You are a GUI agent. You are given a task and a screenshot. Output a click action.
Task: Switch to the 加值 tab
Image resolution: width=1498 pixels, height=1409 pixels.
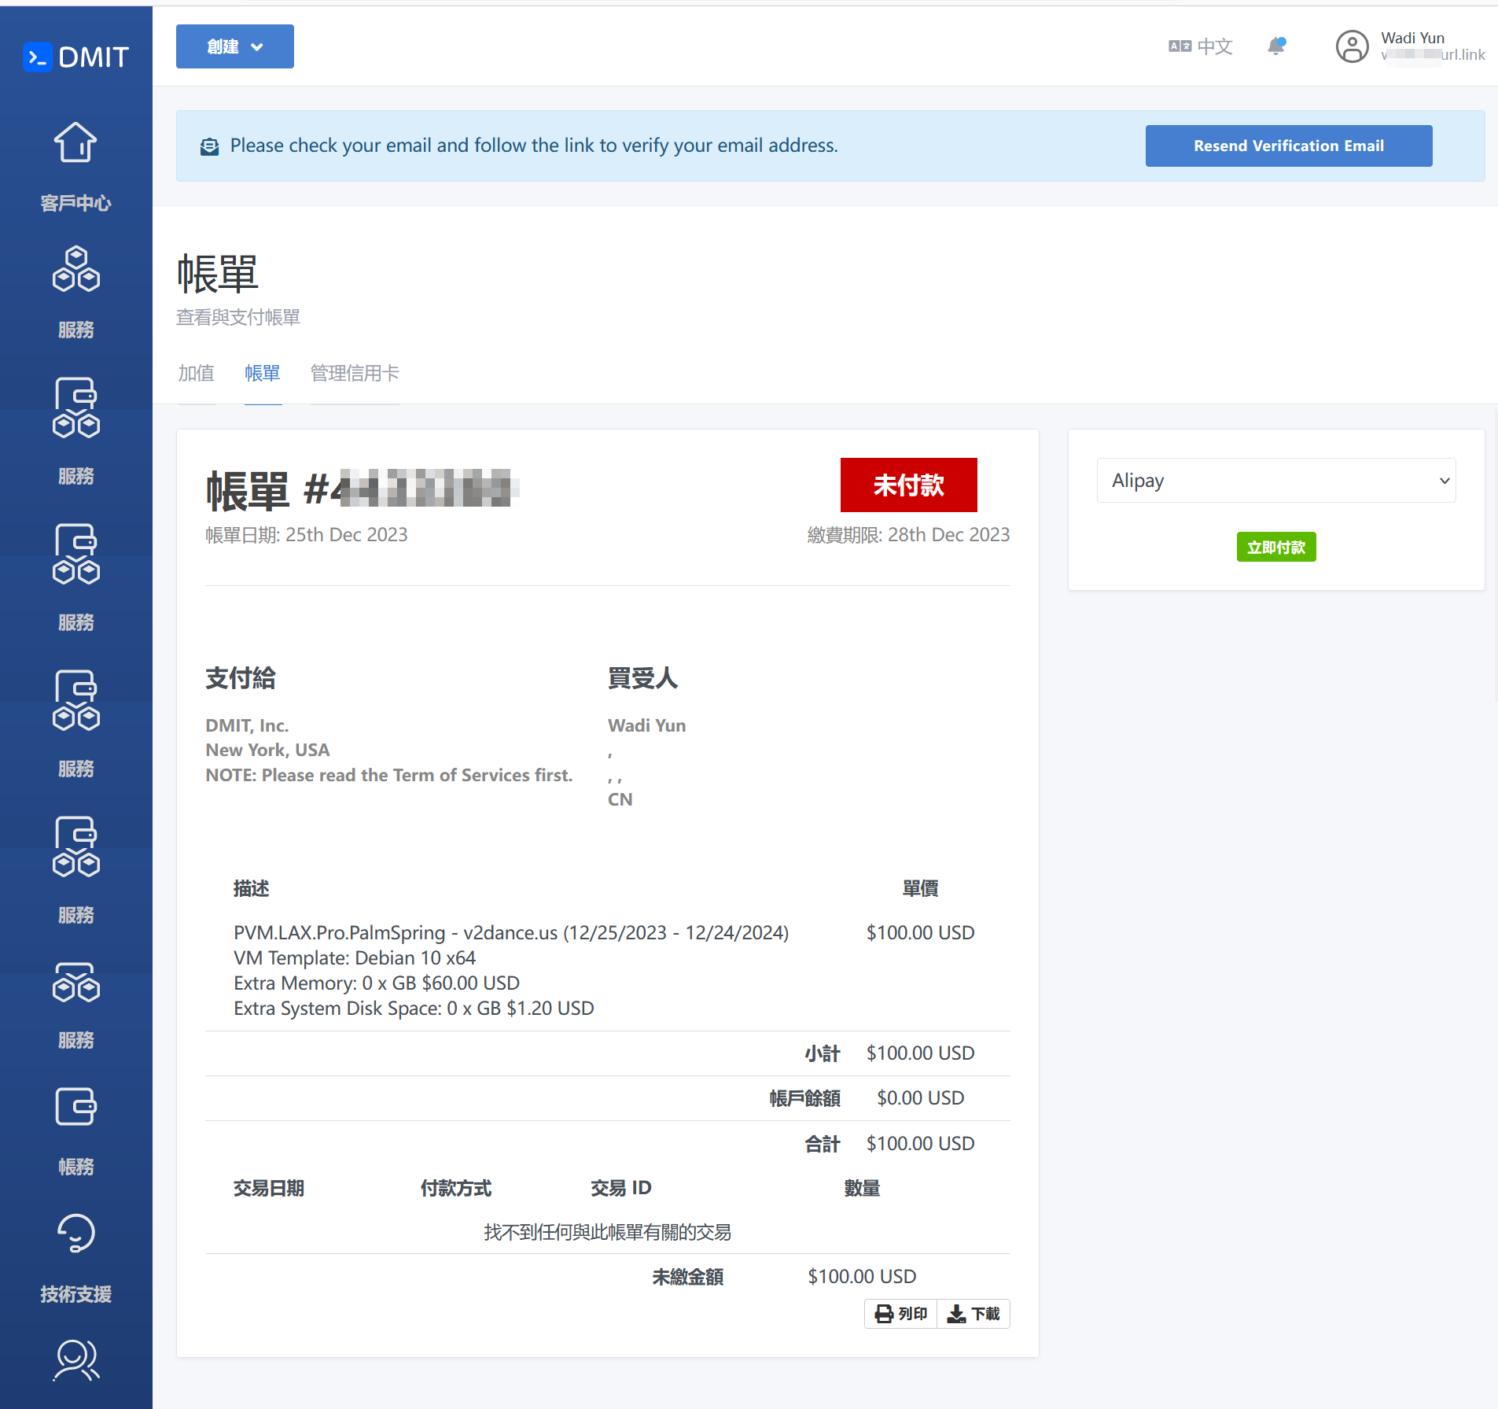(x=196, y=373)
